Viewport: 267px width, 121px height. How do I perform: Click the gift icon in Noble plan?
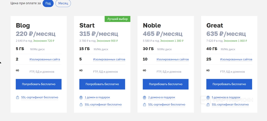(144, 97)
